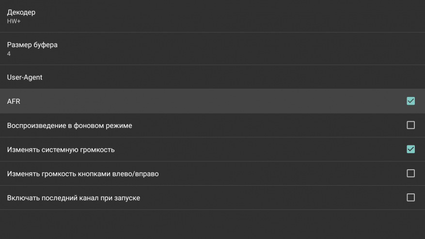Viewport: 425px width, 239px height.
Task: Select the Изменять громкость кнопками влево/вправо label
Action: (82, 174)
